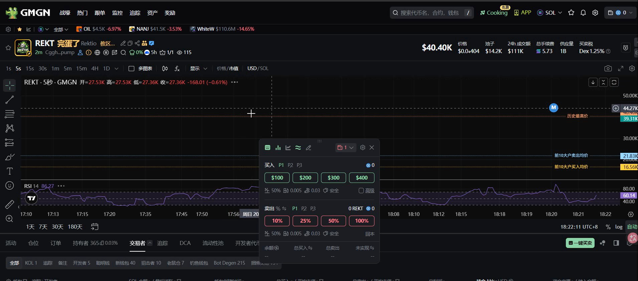Buy with the $400 button
Viewport: 638px width, 281px height.
pos(362,178)
